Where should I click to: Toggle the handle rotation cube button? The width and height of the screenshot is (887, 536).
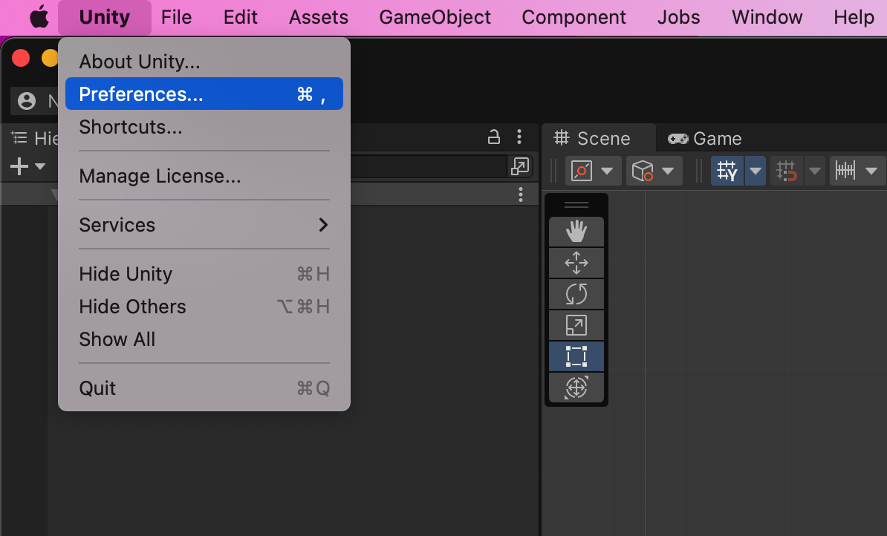coord(643,171)
